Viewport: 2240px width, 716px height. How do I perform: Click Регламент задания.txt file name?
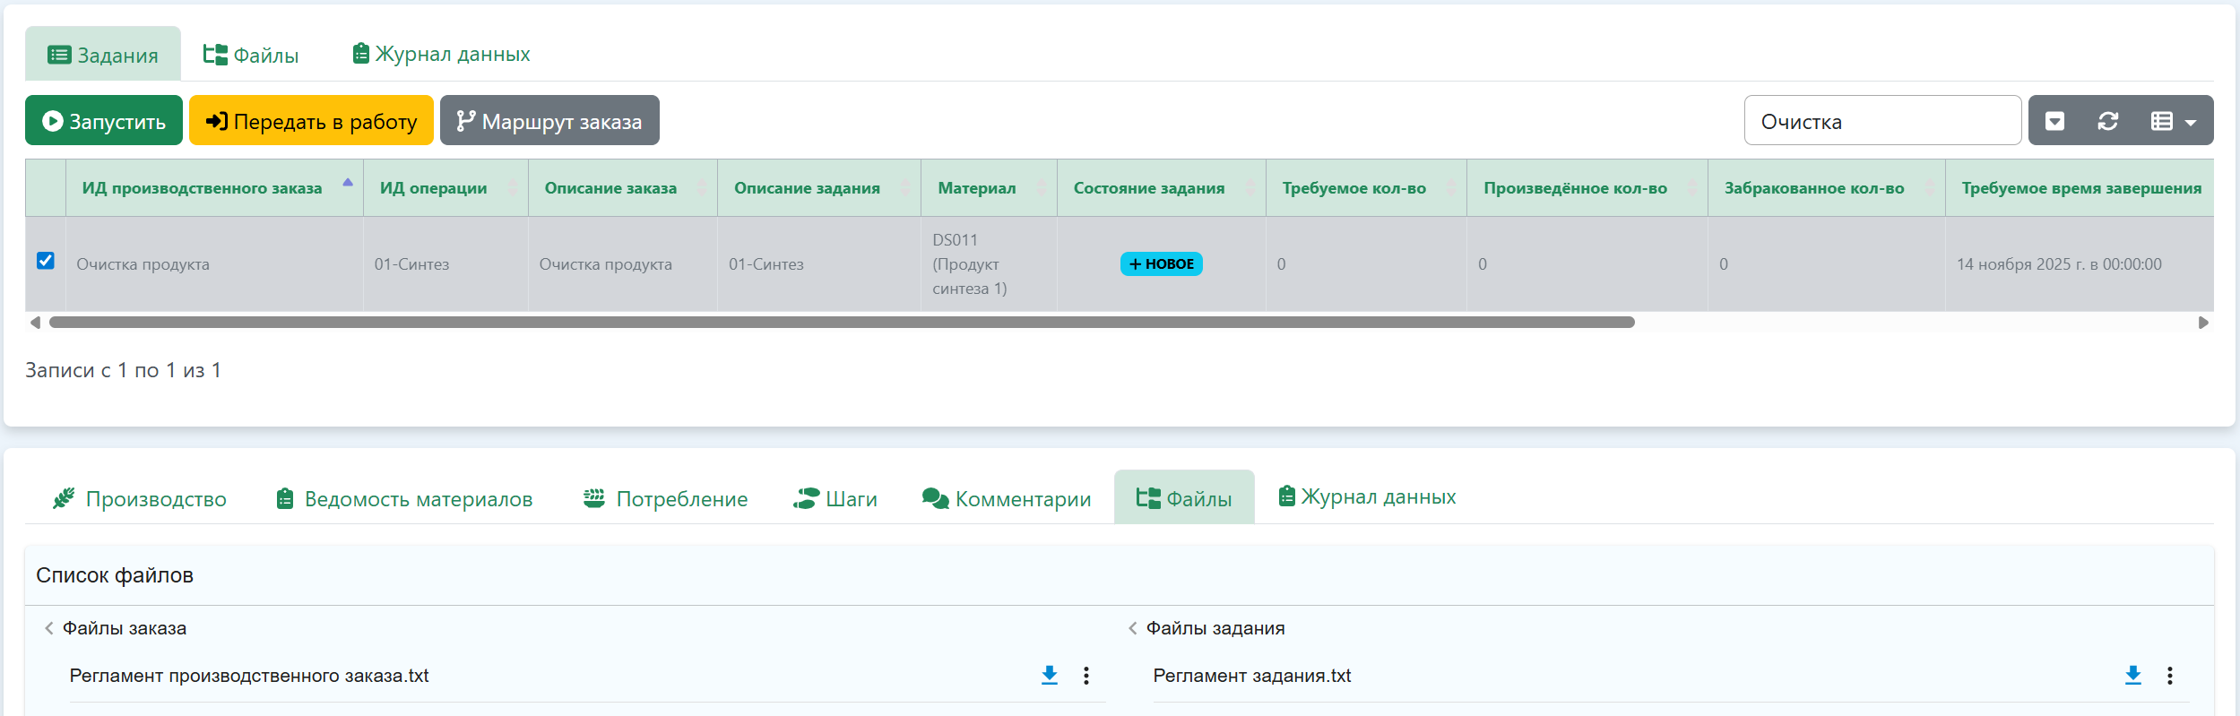(x=1252, y=676)
